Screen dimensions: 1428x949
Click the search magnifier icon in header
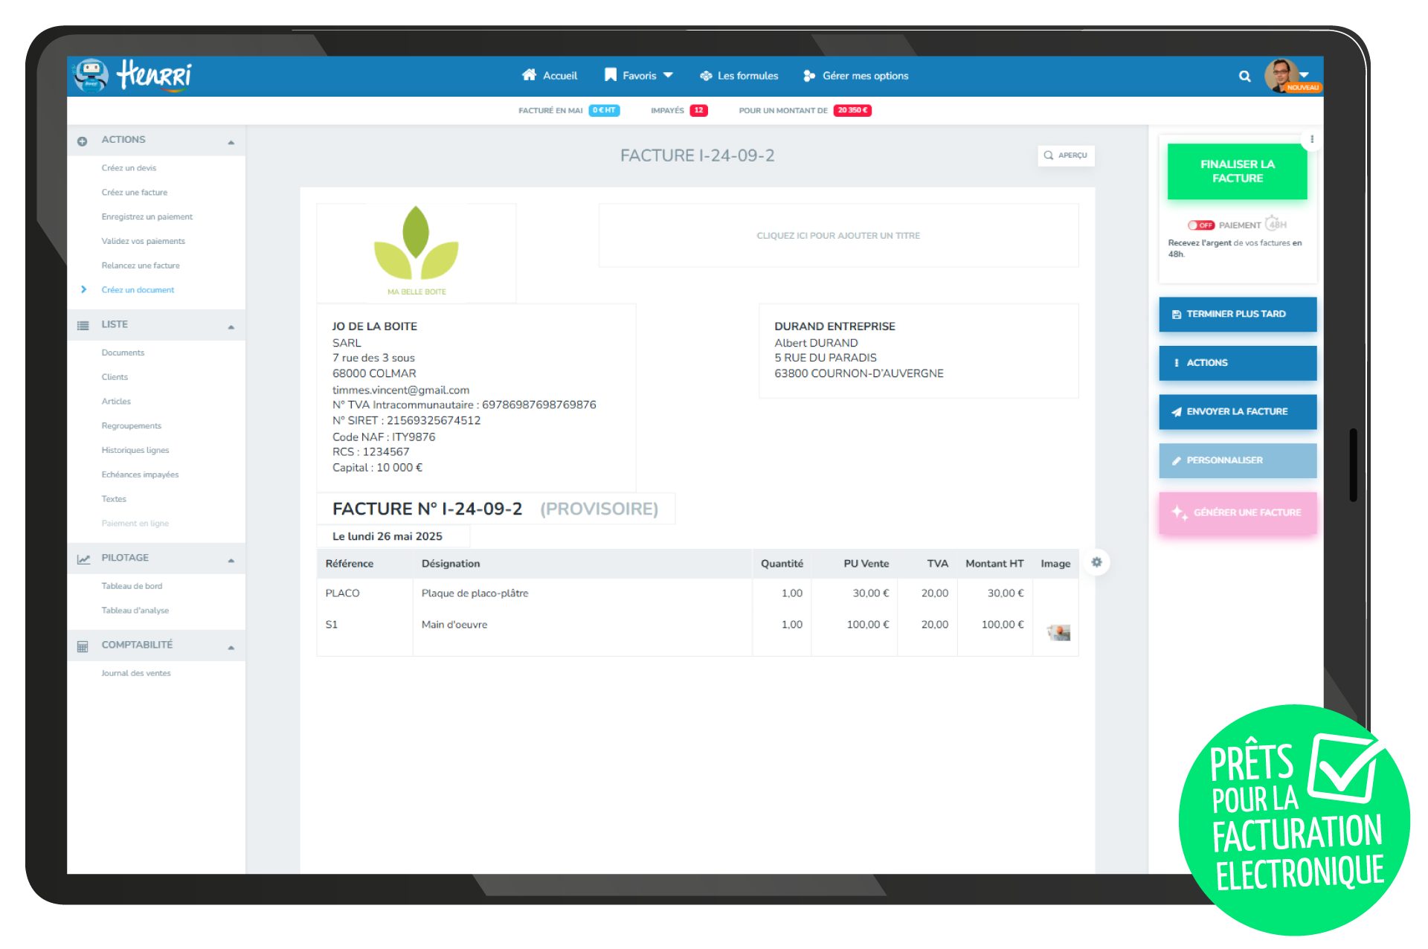click(x=1244, y=76)
